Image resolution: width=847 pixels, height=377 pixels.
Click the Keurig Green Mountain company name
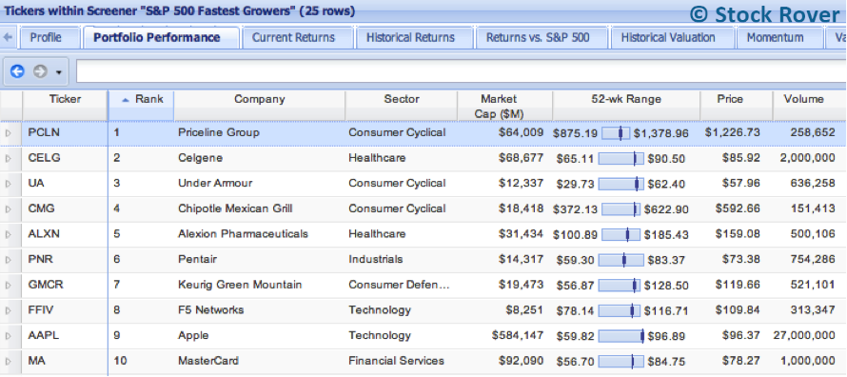click(x=240, y=286)
